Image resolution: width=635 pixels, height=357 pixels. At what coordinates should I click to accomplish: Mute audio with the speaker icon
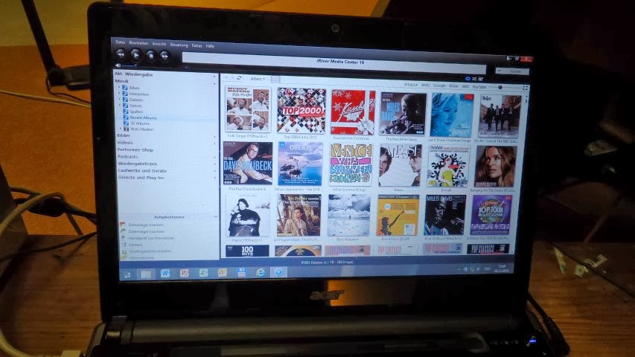click(118, 65)
